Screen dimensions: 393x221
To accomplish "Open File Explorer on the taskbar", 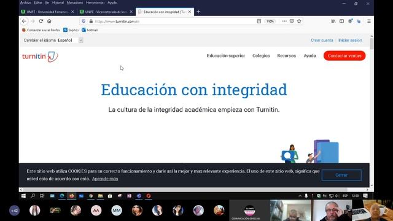I will pyautogui.click(x=100, y=196).
